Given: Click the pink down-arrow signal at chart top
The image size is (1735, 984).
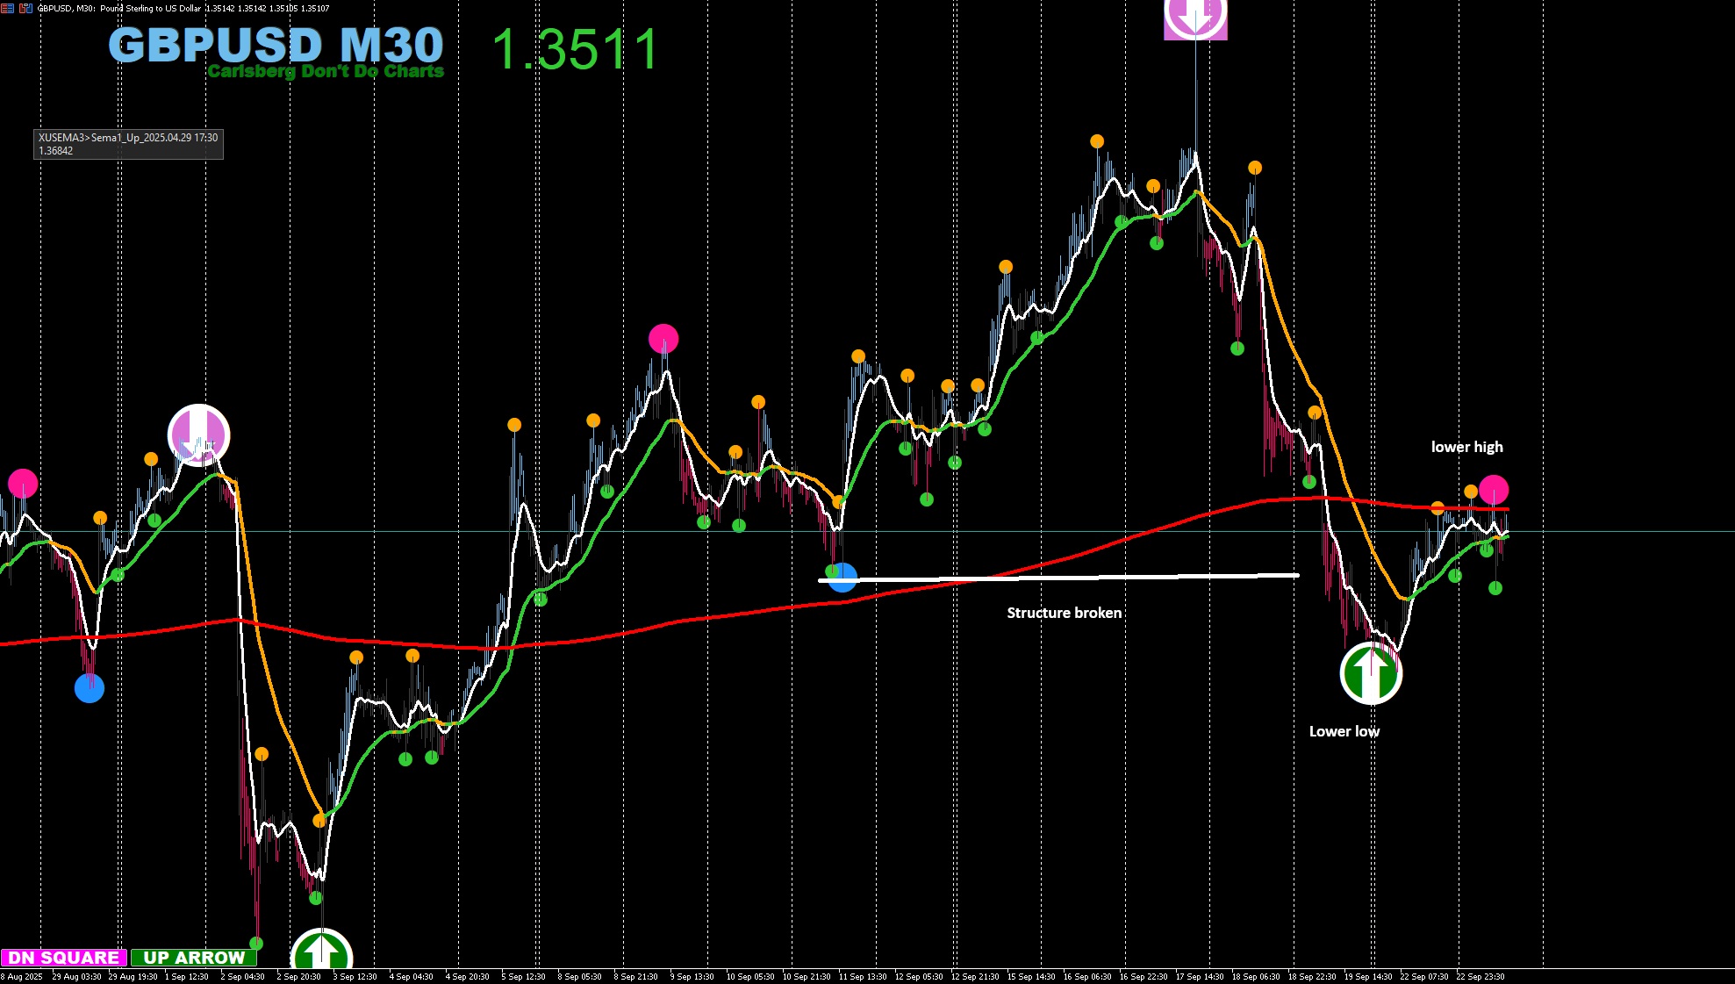Looking at the screenshot, I should [1195, 18].
